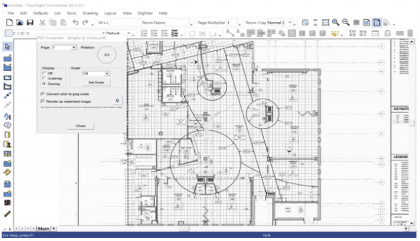Select the Off display radio button
The image size is (420, 241).
pyautogui.click(x=44, y=73)
